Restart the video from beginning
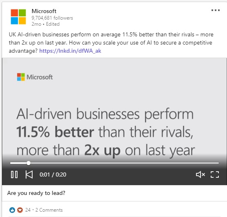 tap(29, 174)
